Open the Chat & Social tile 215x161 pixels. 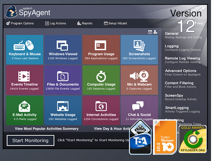(x=139, y=110)
